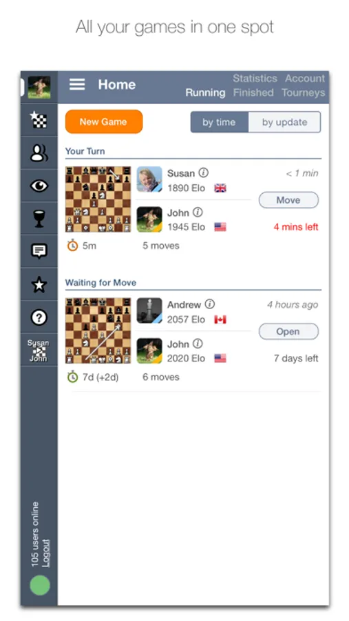349x621 pixels.
Task: Open the hamburger menu next to Home
Action: click(77, 84)
